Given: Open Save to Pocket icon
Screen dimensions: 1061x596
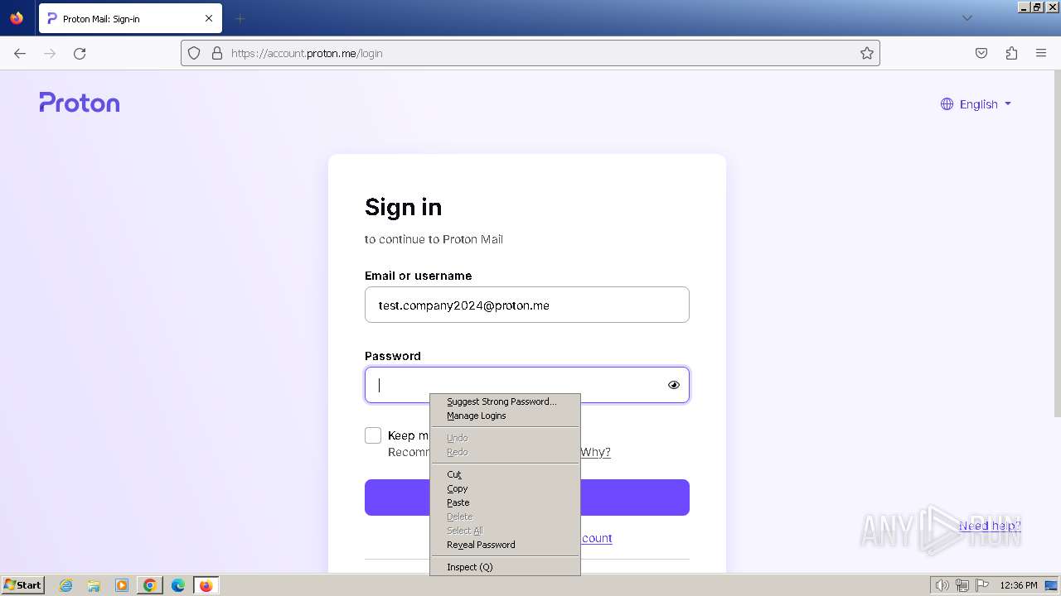Looking at the screenshot, I should (981, 53).
